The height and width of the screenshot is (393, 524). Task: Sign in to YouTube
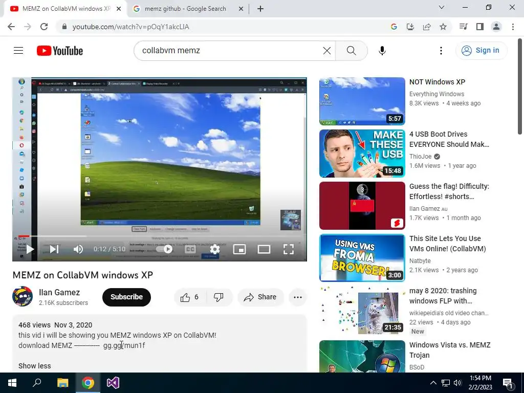tap(481, 51)
